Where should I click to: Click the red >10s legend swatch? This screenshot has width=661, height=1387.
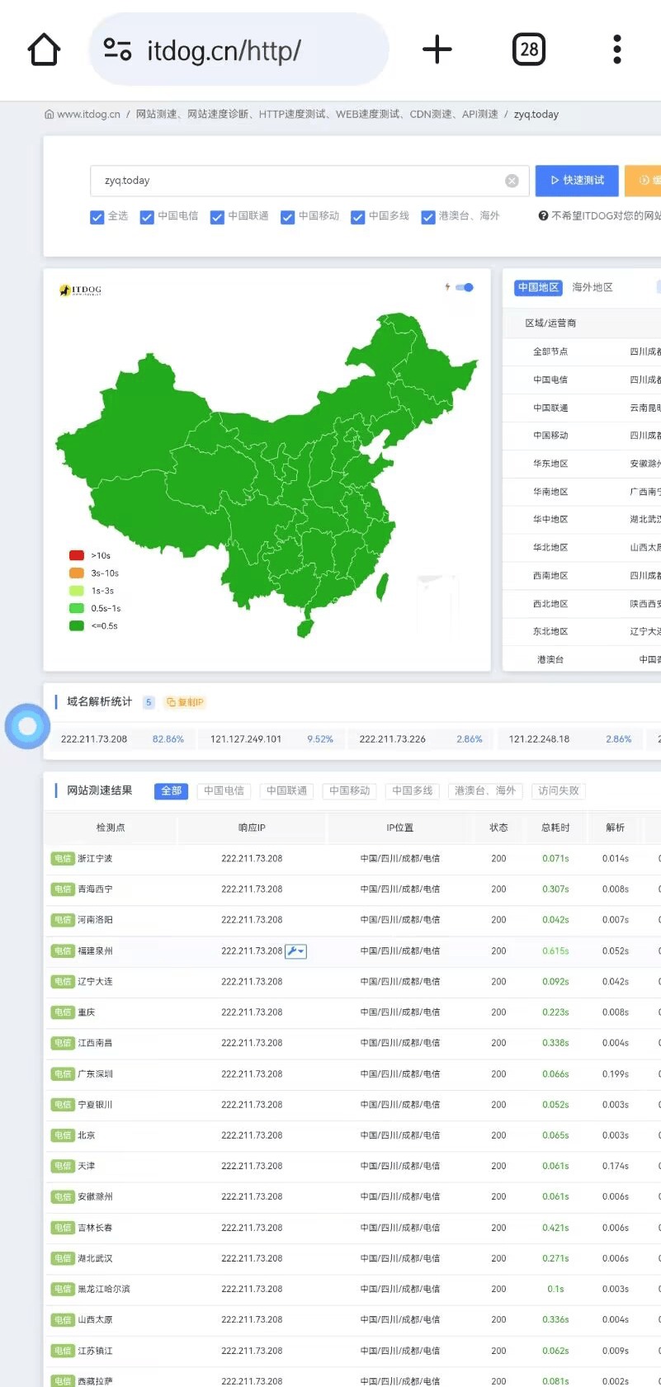(x=77, y=555)
